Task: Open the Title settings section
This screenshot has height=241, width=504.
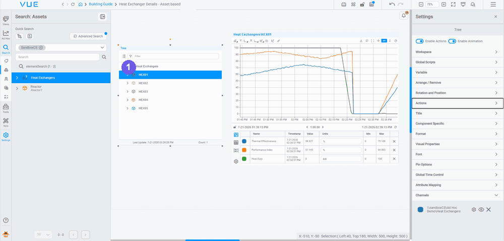Action: coord(458,113)
